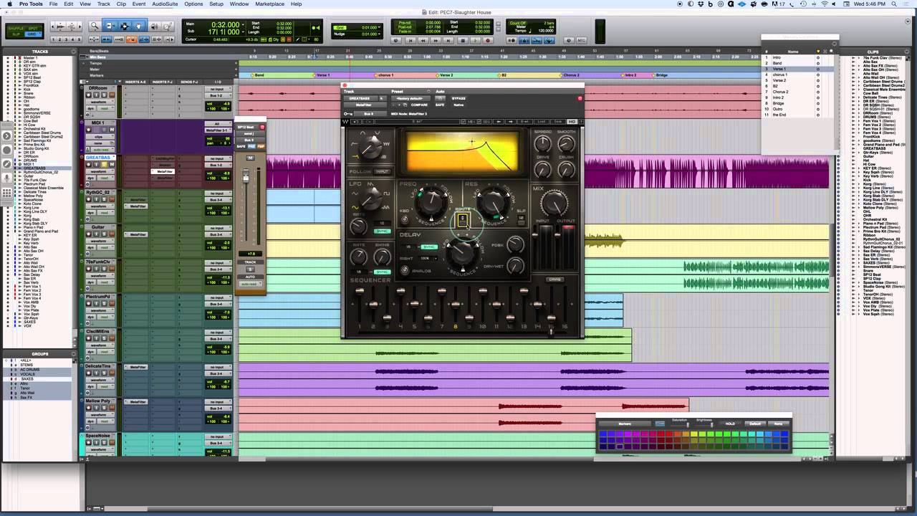Select the Selector tool in toolbar
Image resolution: width=917 pixels, height=516 pixels.
[124, 26]
